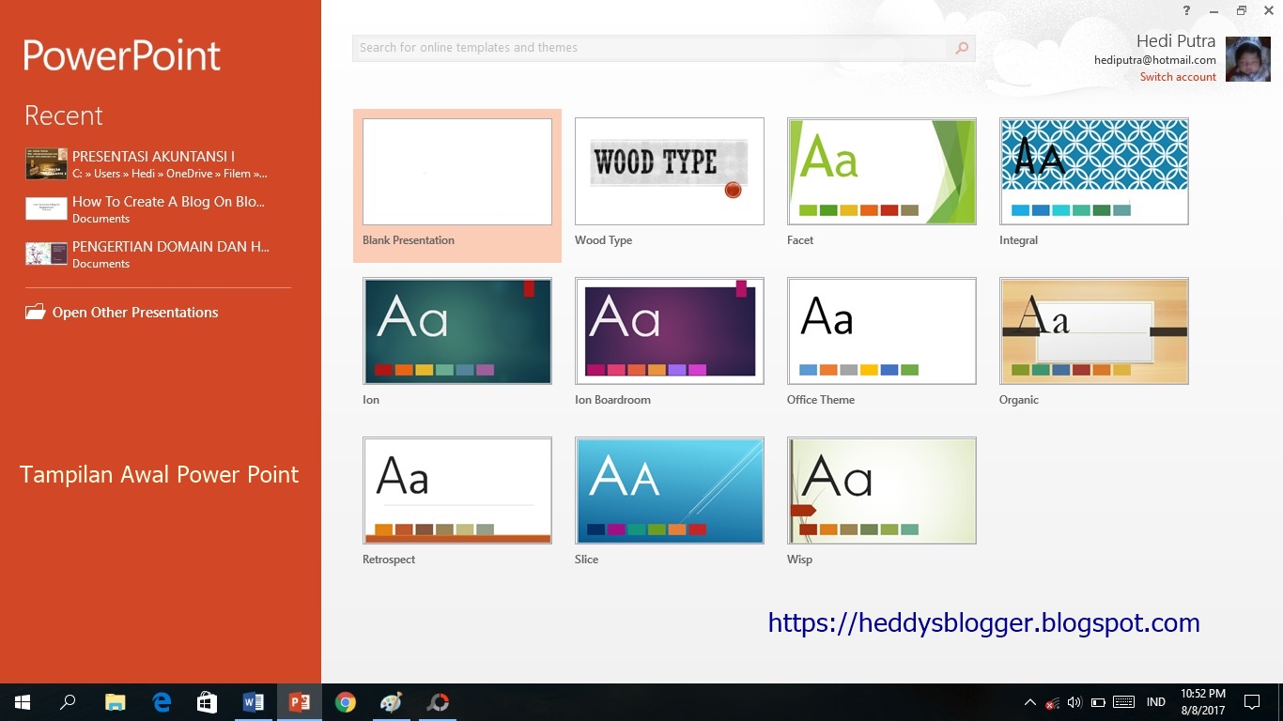
Task: Choose the Facet template thumbnail
Action: tap(882, 172)
